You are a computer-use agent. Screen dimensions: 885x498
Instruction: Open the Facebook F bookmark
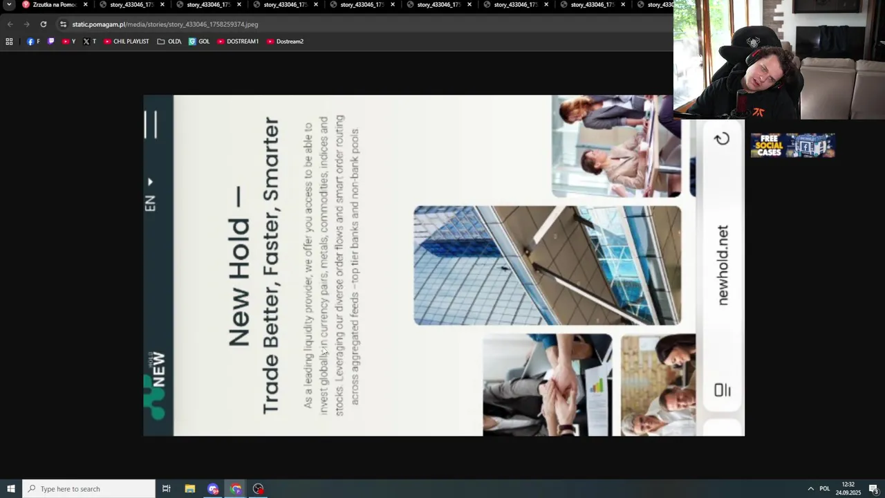[33, 41]
